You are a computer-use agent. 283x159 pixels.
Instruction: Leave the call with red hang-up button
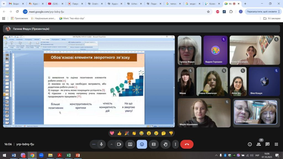(x=187, y=144)
